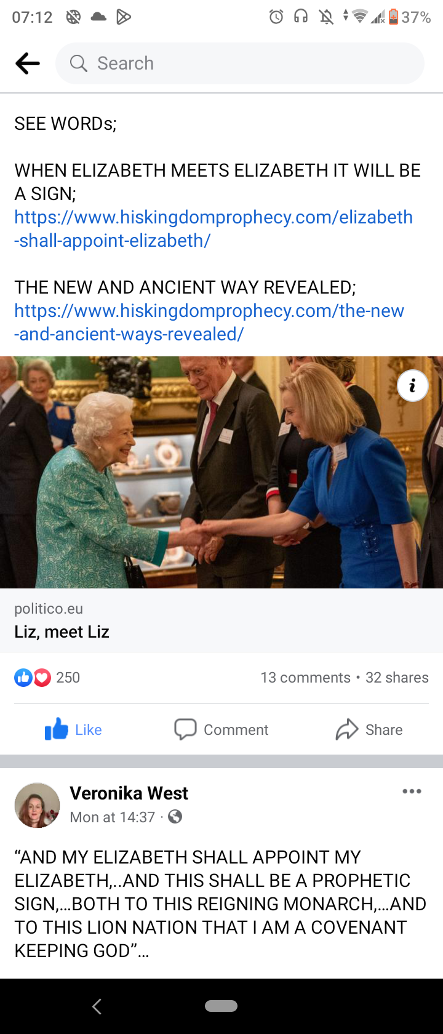Open the 'Liz, meet Liz' article title

click(x=62, y=632)
